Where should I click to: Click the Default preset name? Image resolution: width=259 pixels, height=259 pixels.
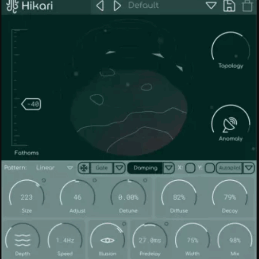(144, 5)
